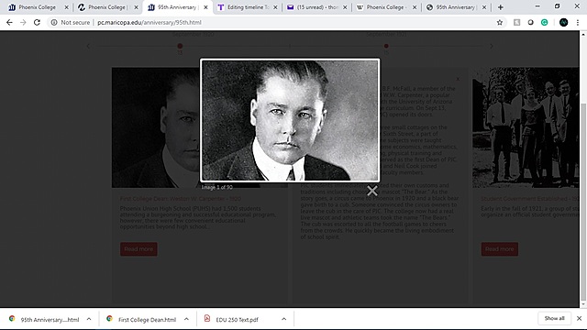Close the enlarged portrait lightbox with the X
587x330 pixels.
point(372,191)
